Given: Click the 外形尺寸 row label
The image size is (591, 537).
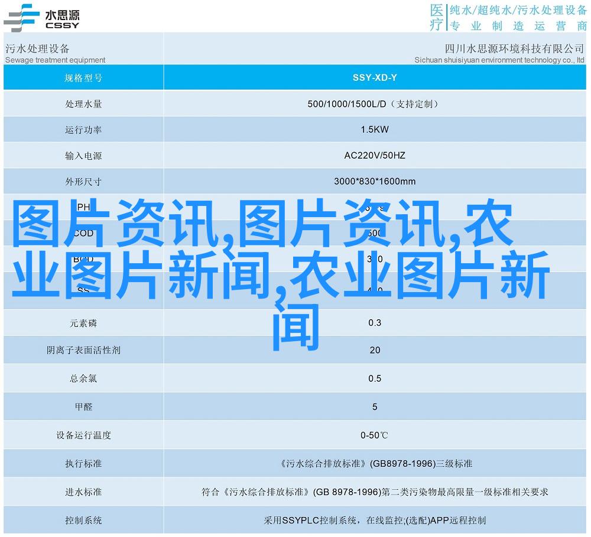Looking at the screenshot, I should pyautogui.click(x=83, y=182).
